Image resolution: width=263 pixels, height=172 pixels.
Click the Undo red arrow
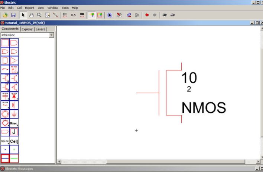pos(147,15)
